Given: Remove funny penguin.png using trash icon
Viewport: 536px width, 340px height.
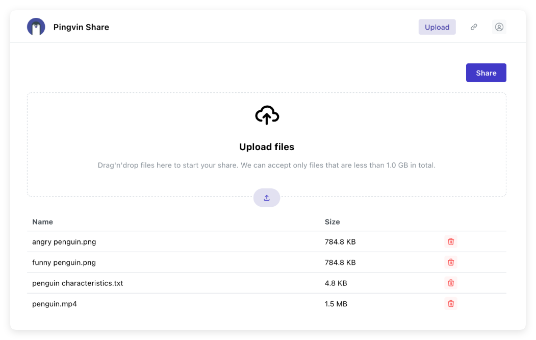Looking at the screenshot, I should tap(451, 262).
